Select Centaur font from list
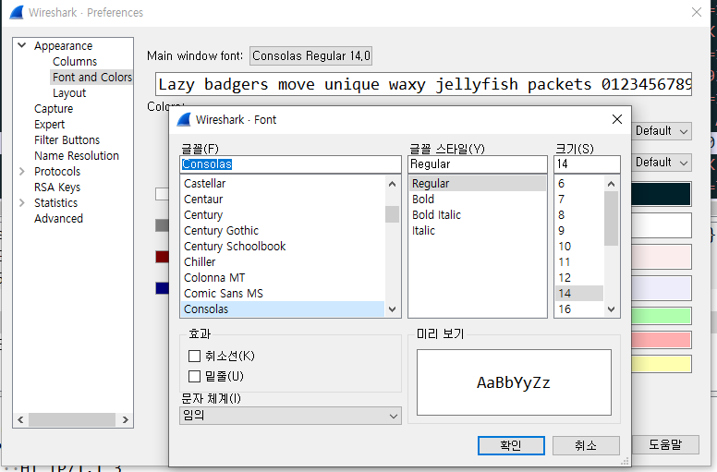 pyautogui.click(x=283, y=200)
